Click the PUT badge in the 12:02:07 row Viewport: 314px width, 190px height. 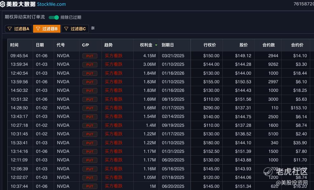point(90,178)
